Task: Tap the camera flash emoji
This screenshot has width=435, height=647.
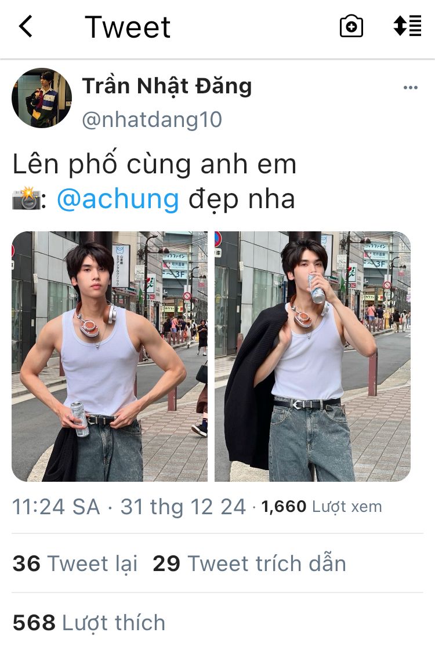Action: pyautogui.click(x=27, y=199)
